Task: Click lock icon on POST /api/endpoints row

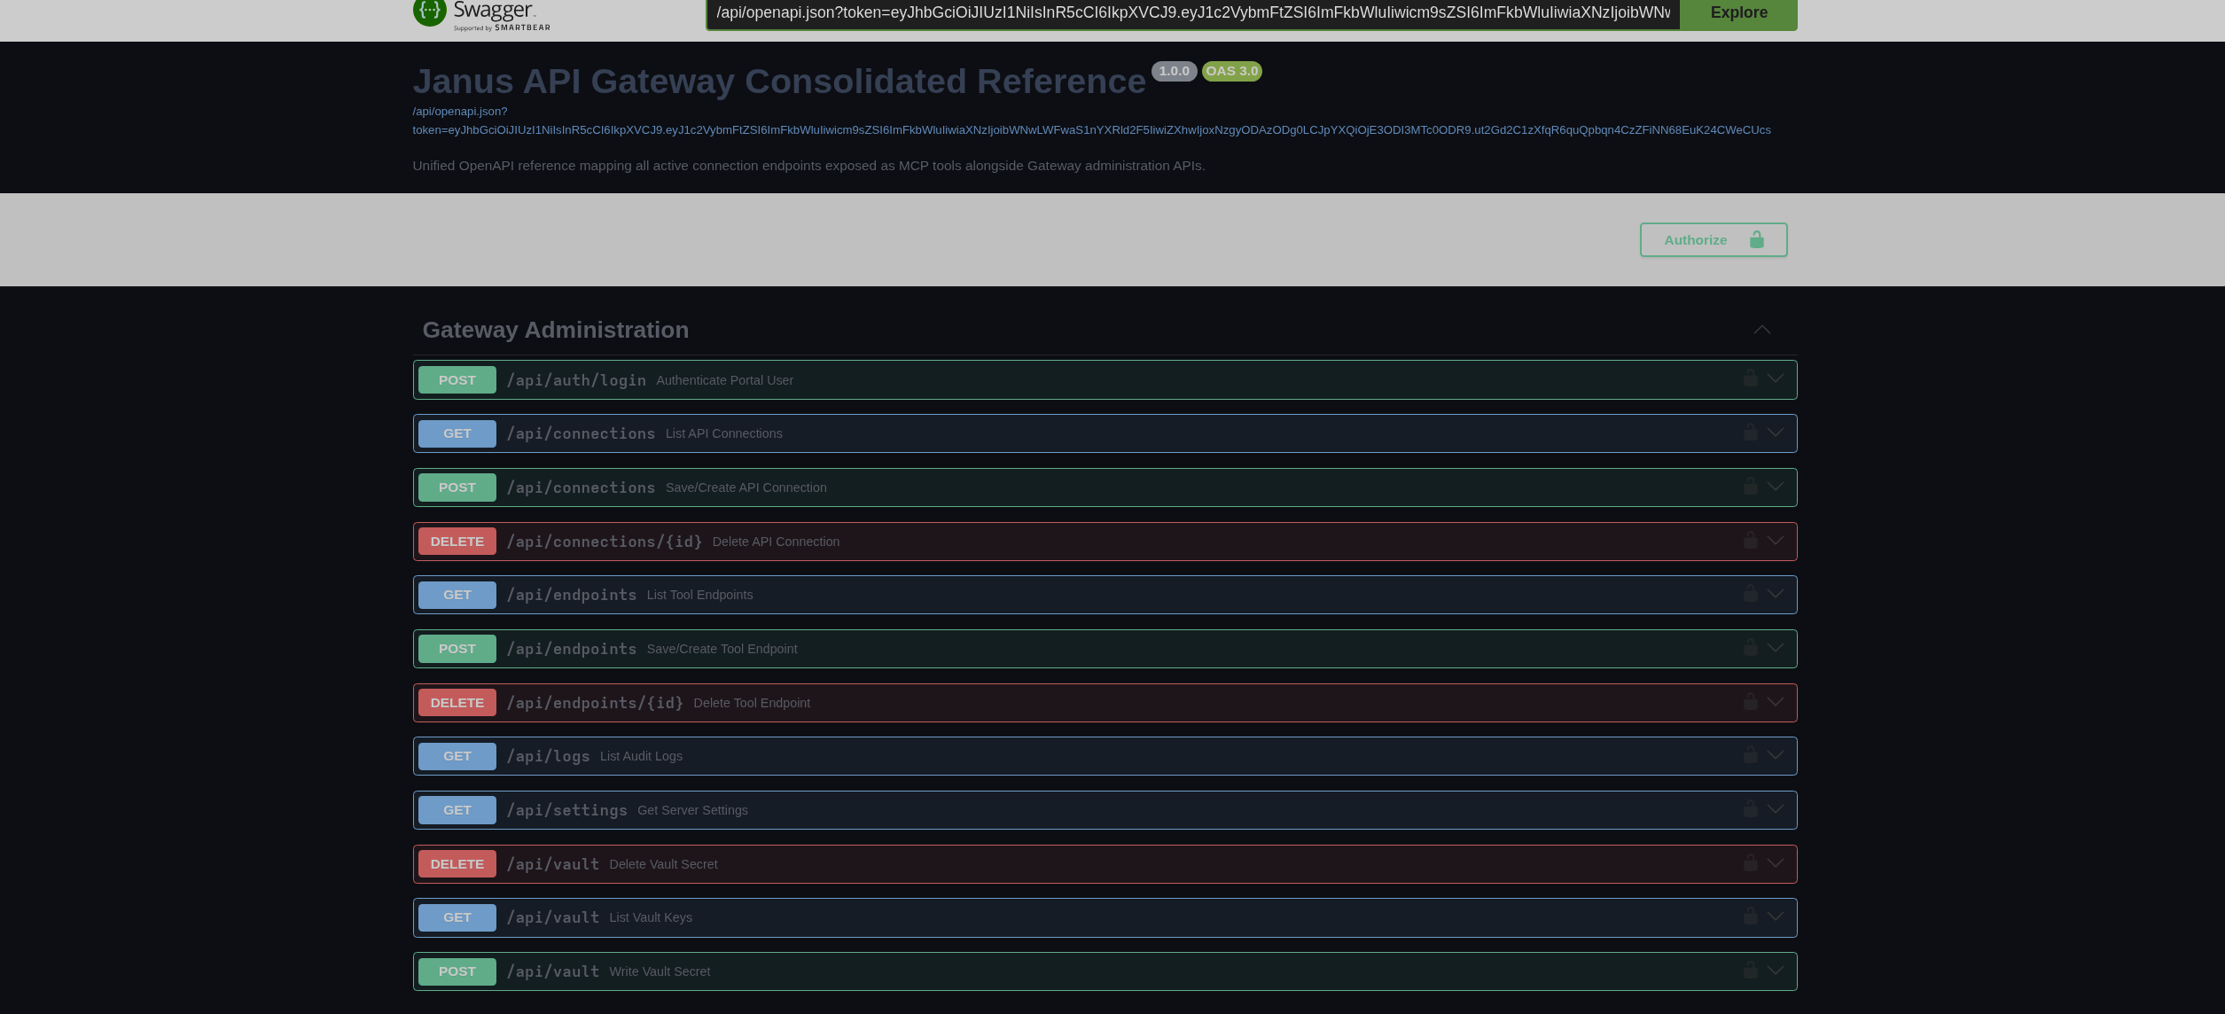Action: pyautogui.click(x=1750, y=648)
